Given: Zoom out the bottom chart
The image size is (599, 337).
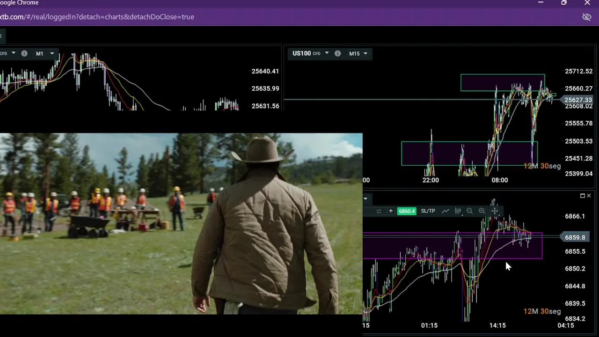Looking at the screenshot, I should point(469,211).
